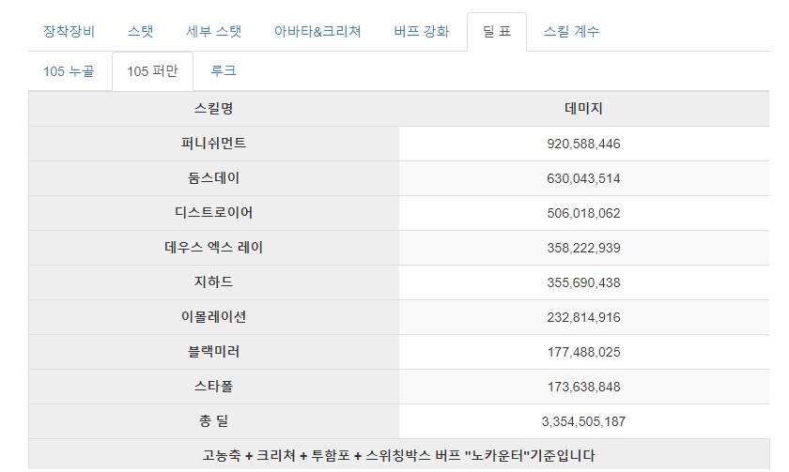789x472 pixels.
Task: Open the 장착장비 tab
Action: click(69, 31)
